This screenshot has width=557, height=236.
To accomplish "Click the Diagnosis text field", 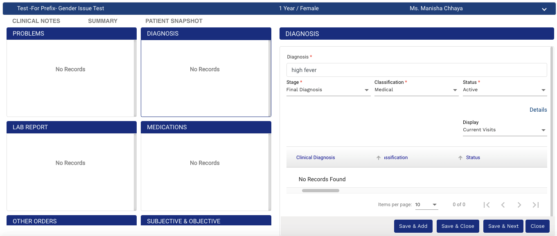I will [416, 70].
